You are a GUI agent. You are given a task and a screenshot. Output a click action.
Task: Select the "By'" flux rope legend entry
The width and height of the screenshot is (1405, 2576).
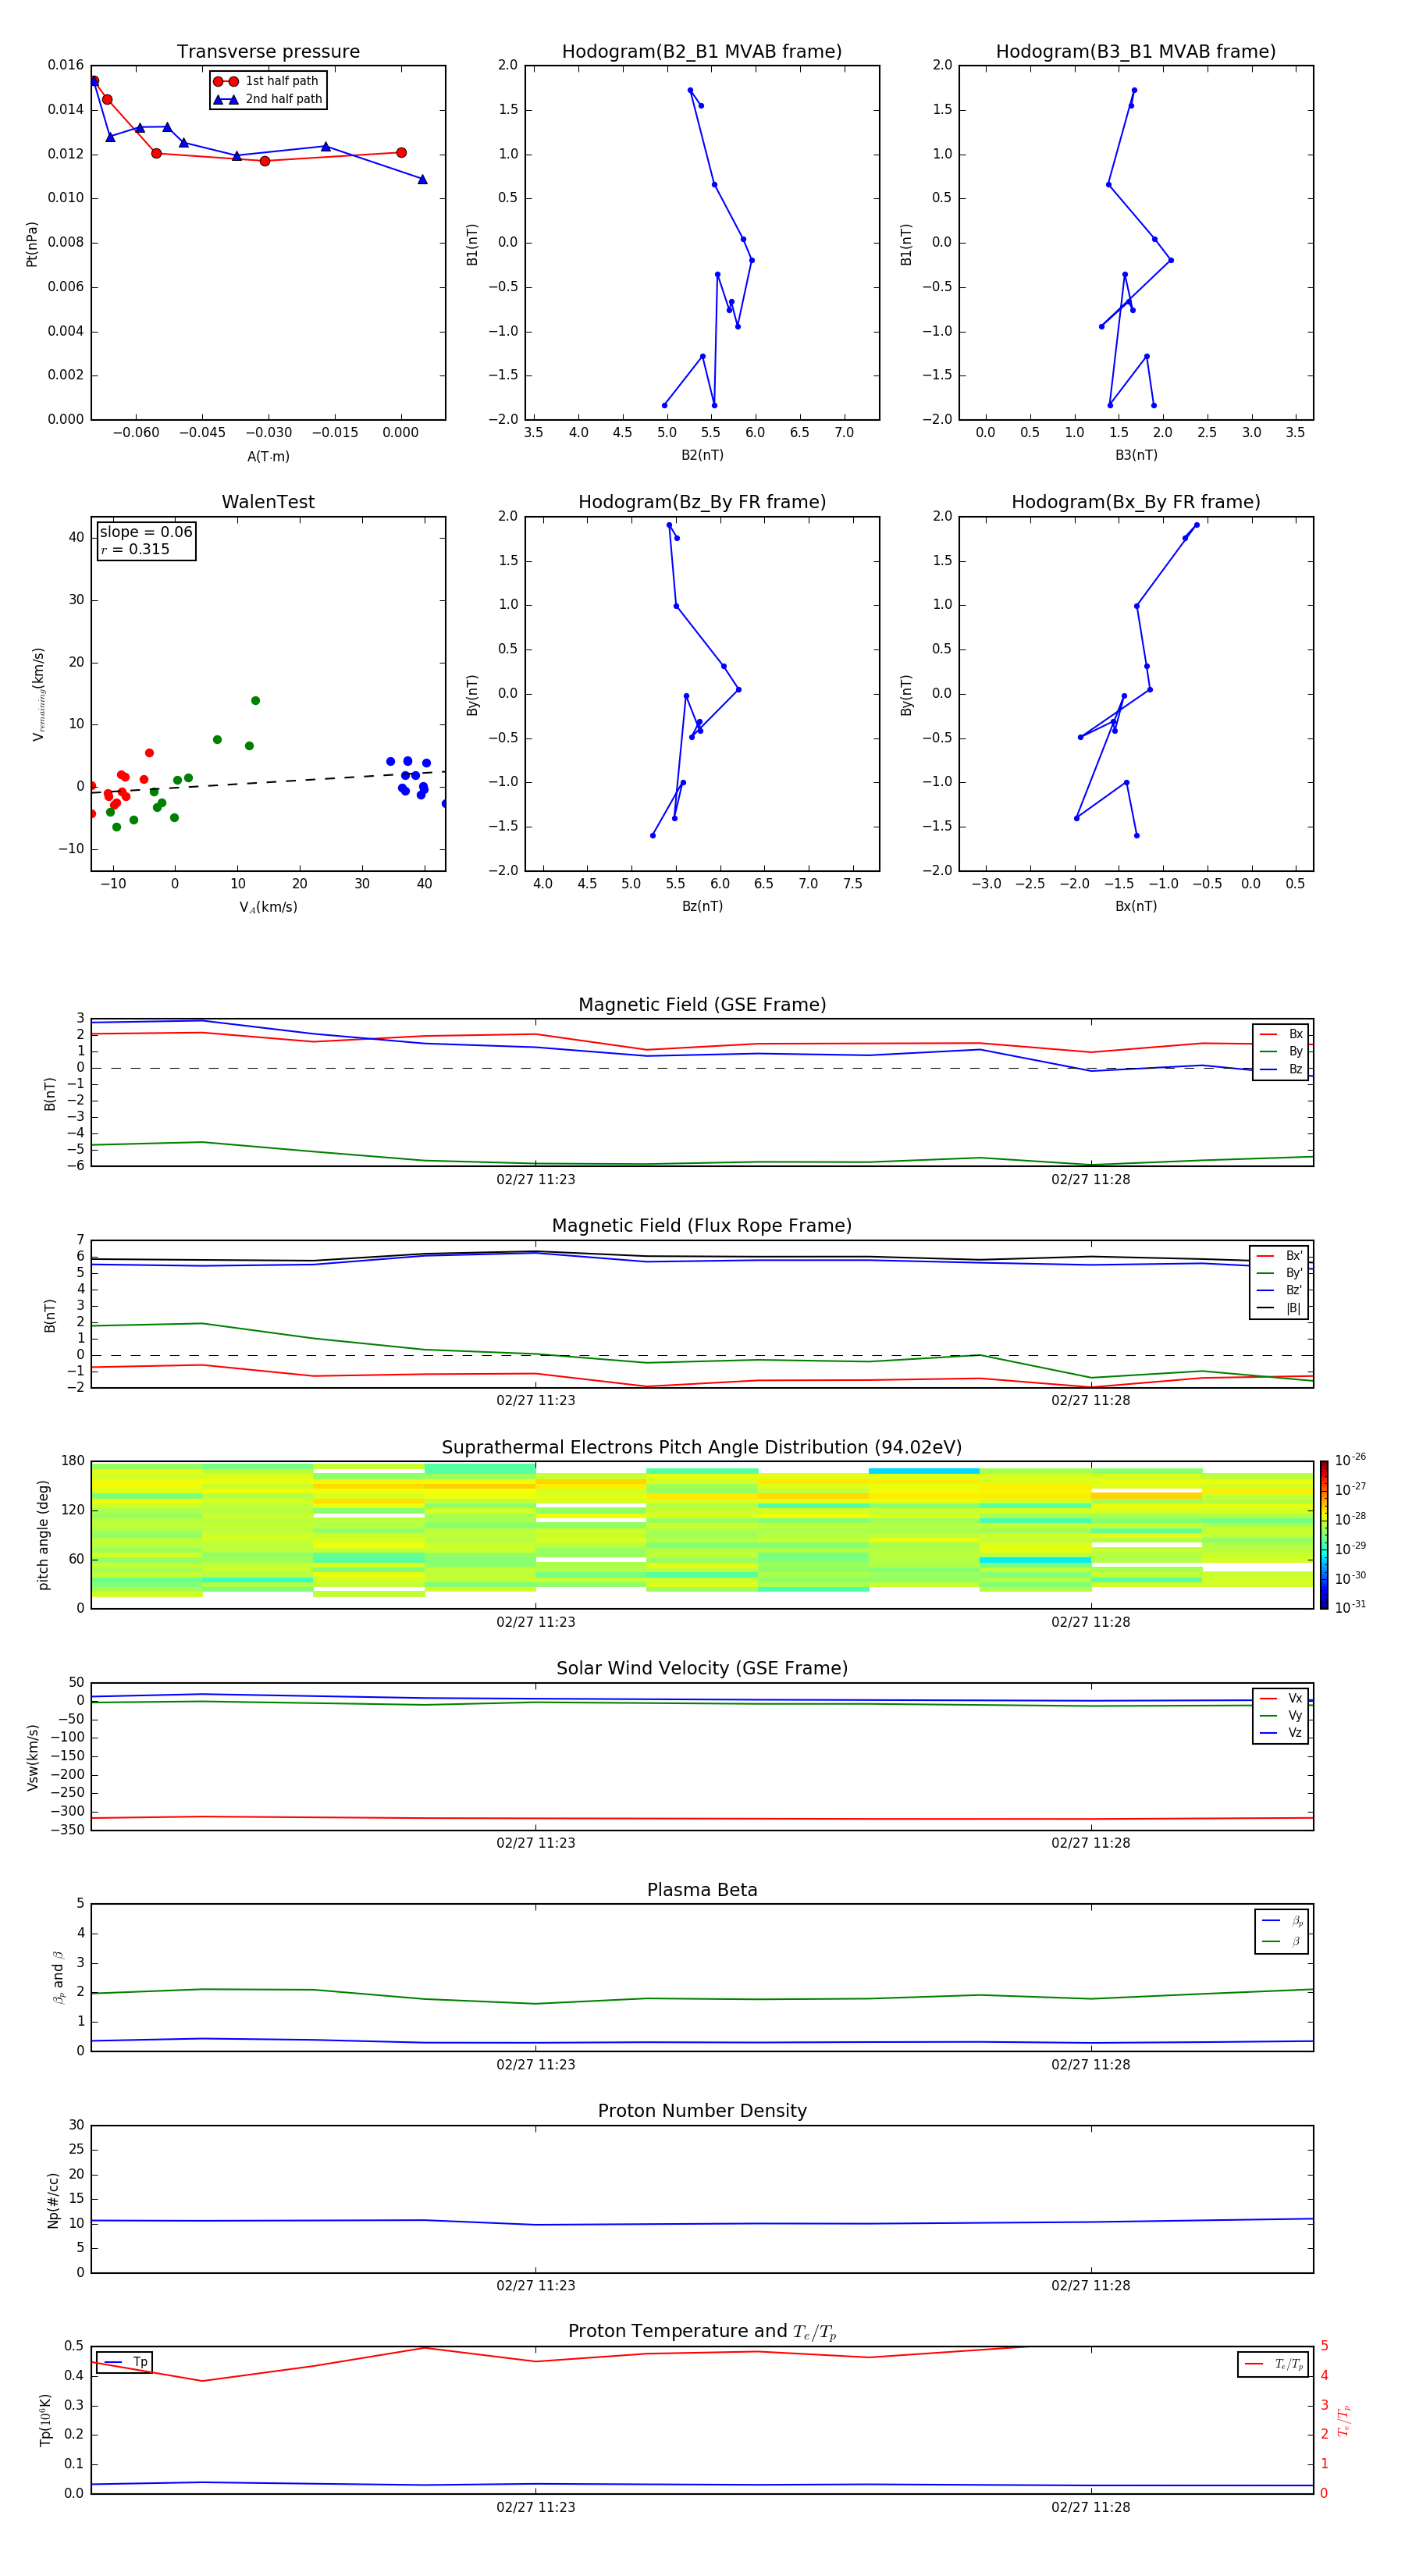tap(1279, 1273)
